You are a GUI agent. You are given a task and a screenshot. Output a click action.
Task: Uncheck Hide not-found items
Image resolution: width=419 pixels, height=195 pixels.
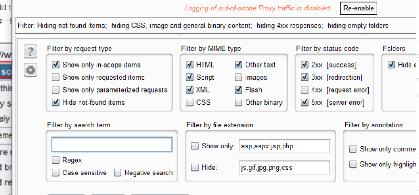pyautogui.click(x=55, y=103)
